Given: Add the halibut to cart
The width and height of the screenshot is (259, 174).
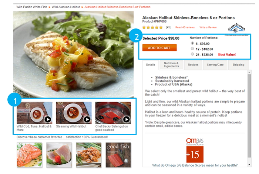Looking at the screenshot, I should (159, 48).
